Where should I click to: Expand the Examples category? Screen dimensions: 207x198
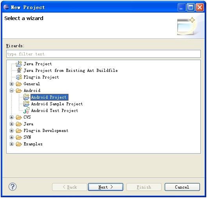11,144
